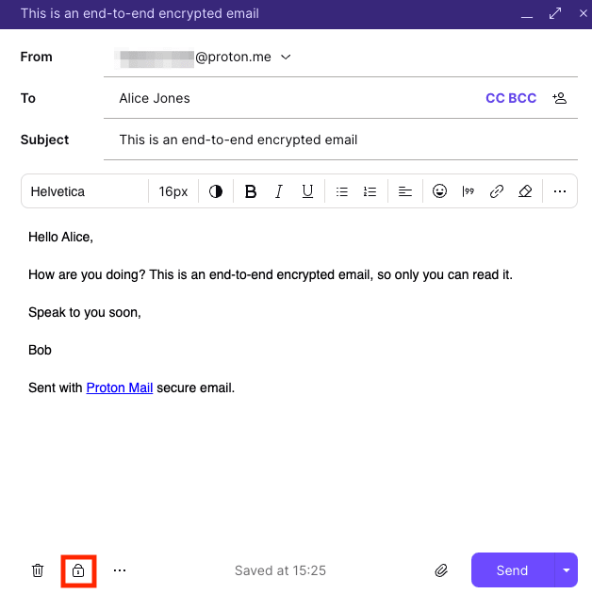The height and width of the screenshot is (594, 592).
Task: Click the Alice Jones recipient
Action: [x=155, y=98]
